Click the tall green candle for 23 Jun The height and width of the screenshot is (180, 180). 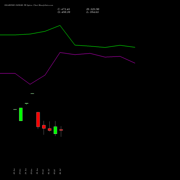click(x=21, y=114)
